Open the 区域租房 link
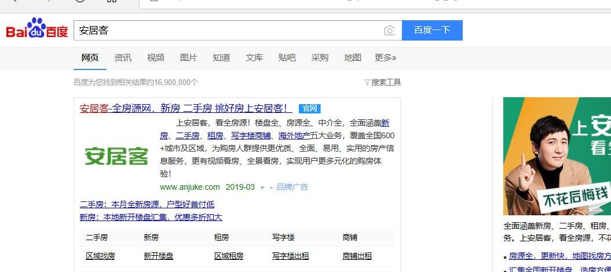The width and height of the screenshot is (611, 272). (x=229, y=256)
